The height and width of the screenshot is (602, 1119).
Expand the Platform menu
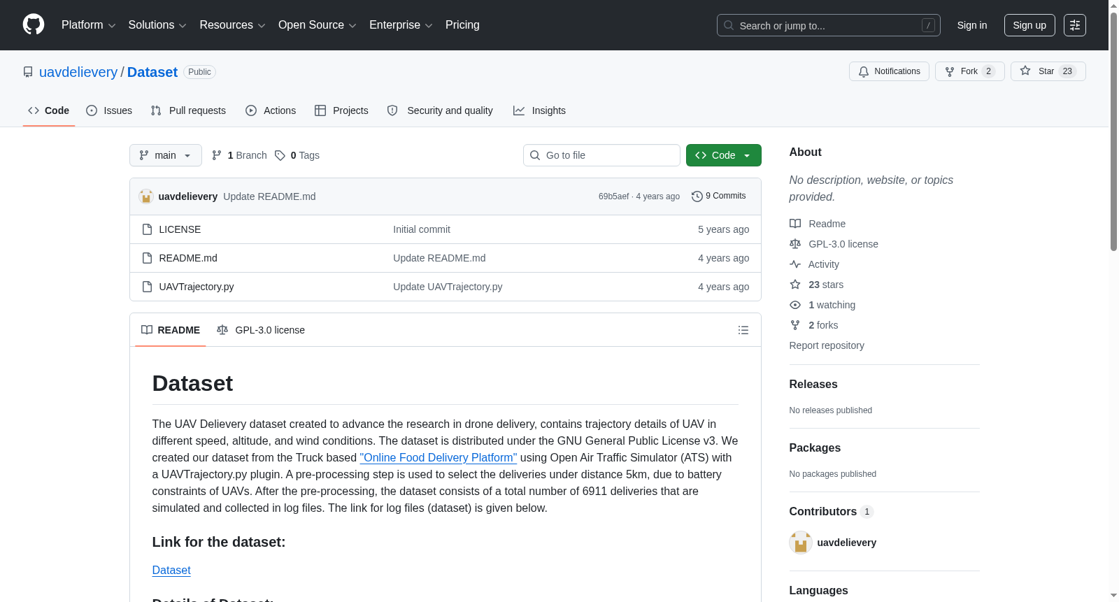click(x=89, y=25)
